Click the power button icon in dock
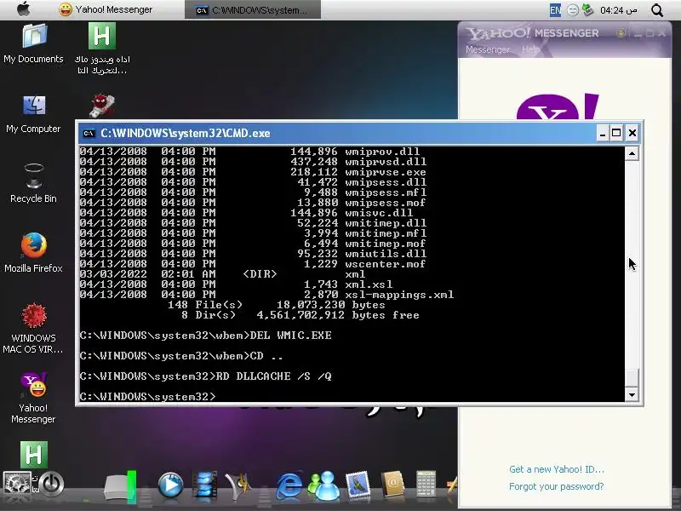The image size is (681, 511). pyautogui.click(x=51, y=484)
